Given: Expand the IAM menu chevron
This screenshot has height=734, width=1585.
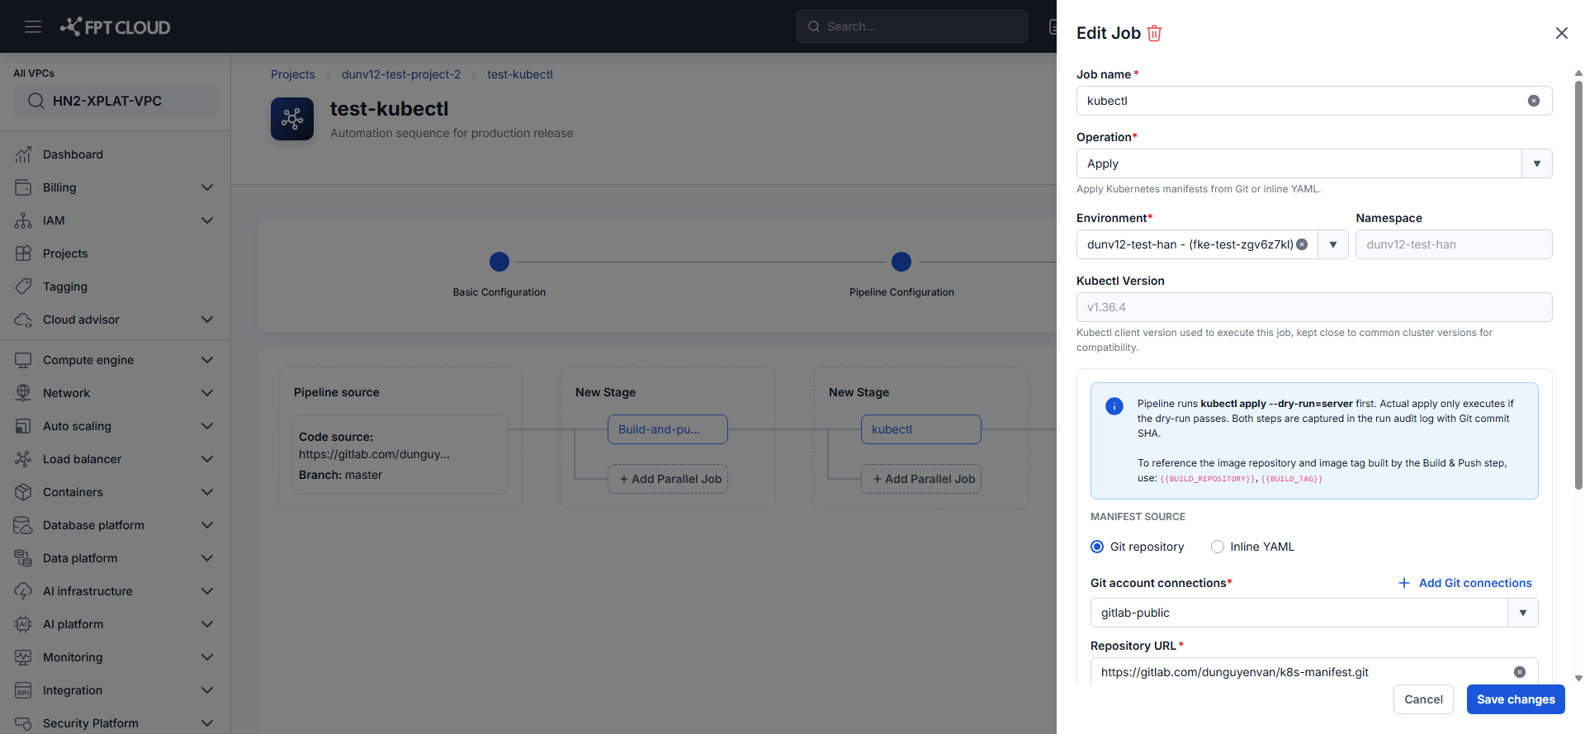Looking at the screenshot, I should pos(207,220).
